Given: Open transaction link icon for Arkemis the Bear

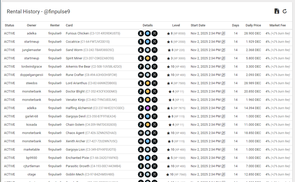Looking at the screenshot, I should [223, 66].
